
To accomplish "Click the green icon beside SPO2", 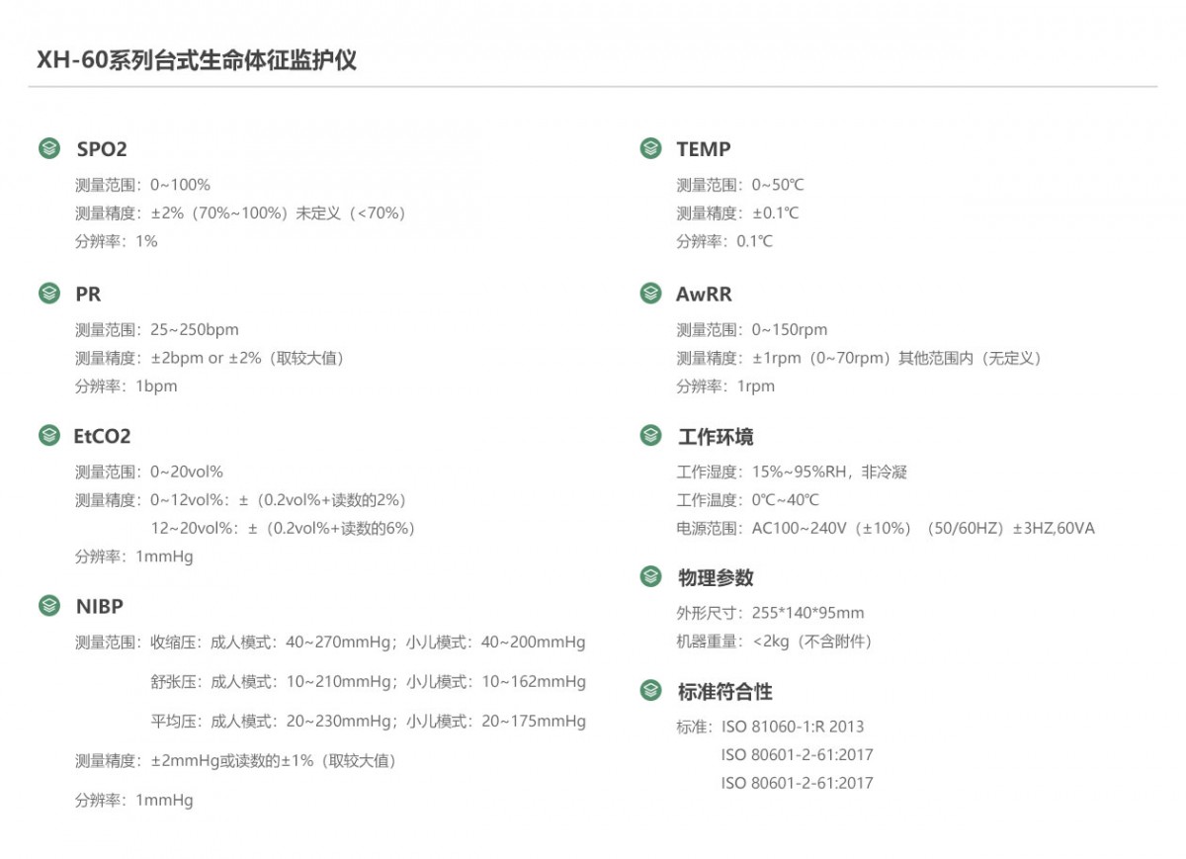I will point(49,149).
